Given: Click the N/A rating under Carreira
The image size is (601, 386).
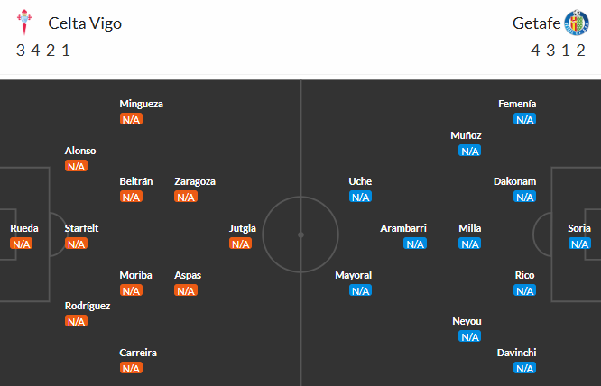Looking at the screenshot, I should pyautogui.click(x=131, y=368).
